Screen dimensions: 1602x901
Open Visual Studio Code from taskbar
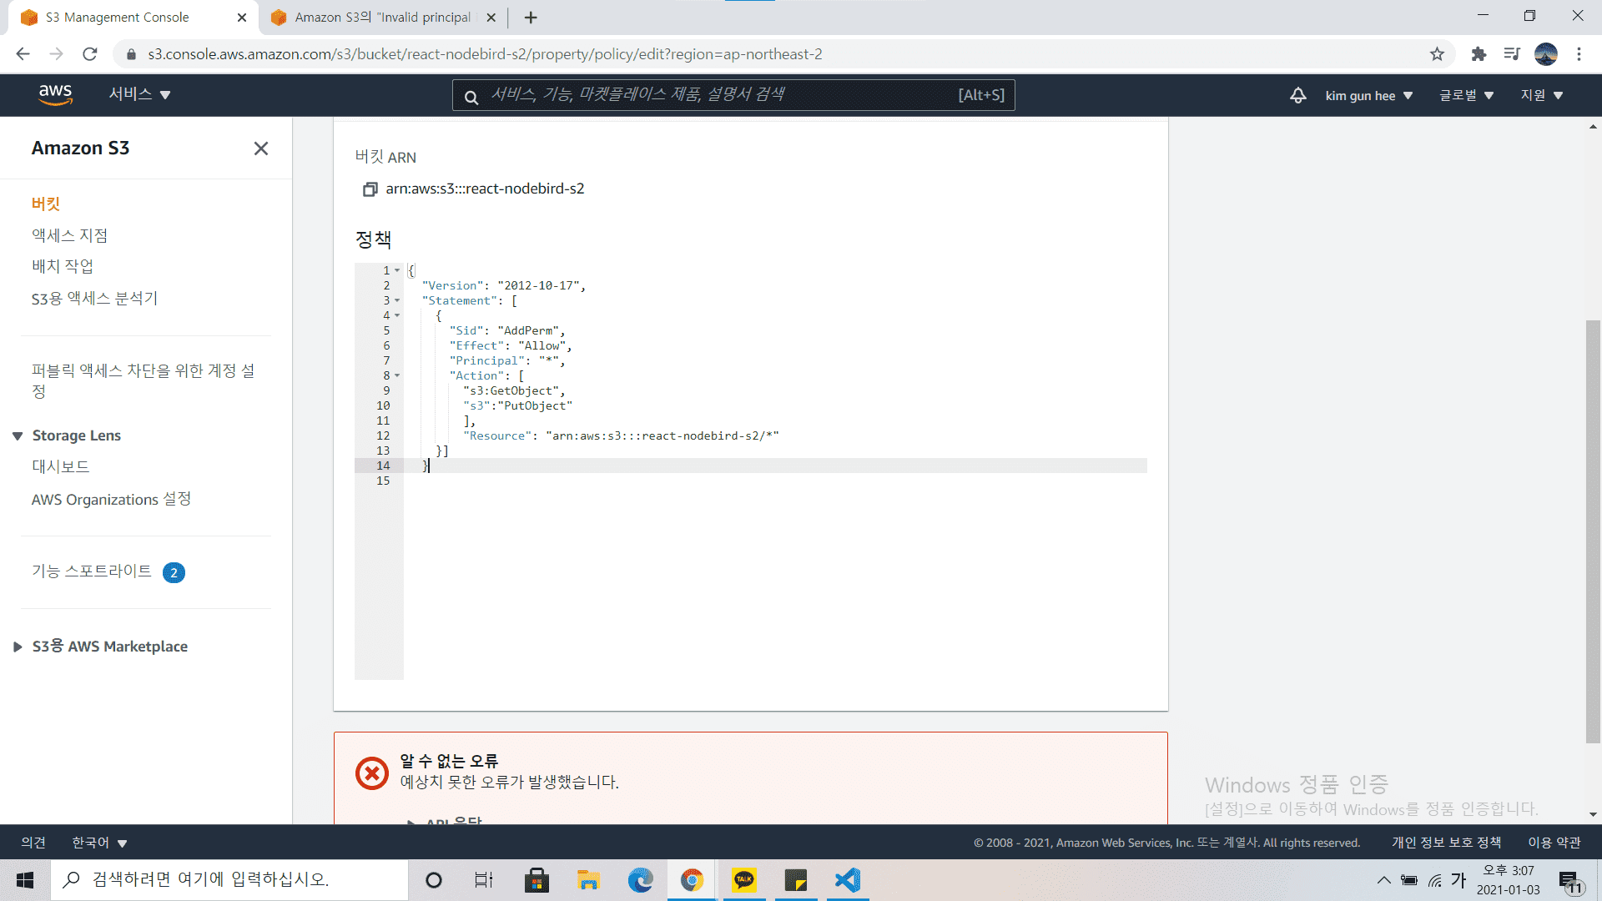[848, 880]
